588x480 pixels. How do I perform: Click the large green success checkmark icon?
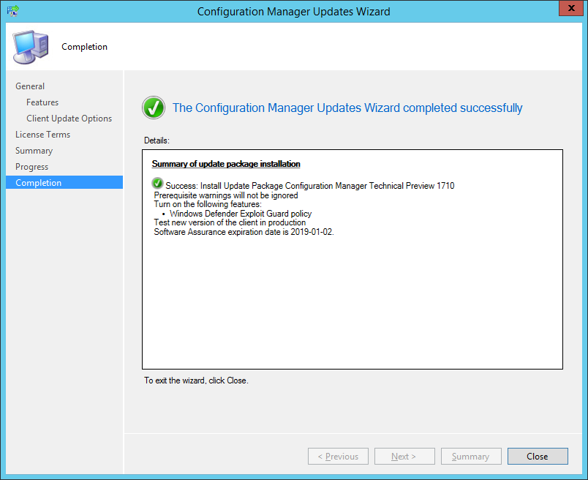pyautogui.click(x=154, y=108)
